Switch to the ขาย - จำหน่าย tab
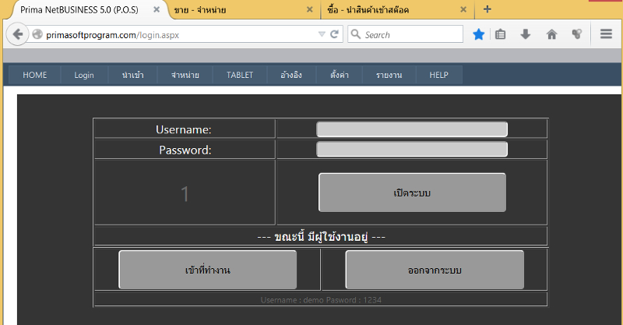 click(244, 10)
